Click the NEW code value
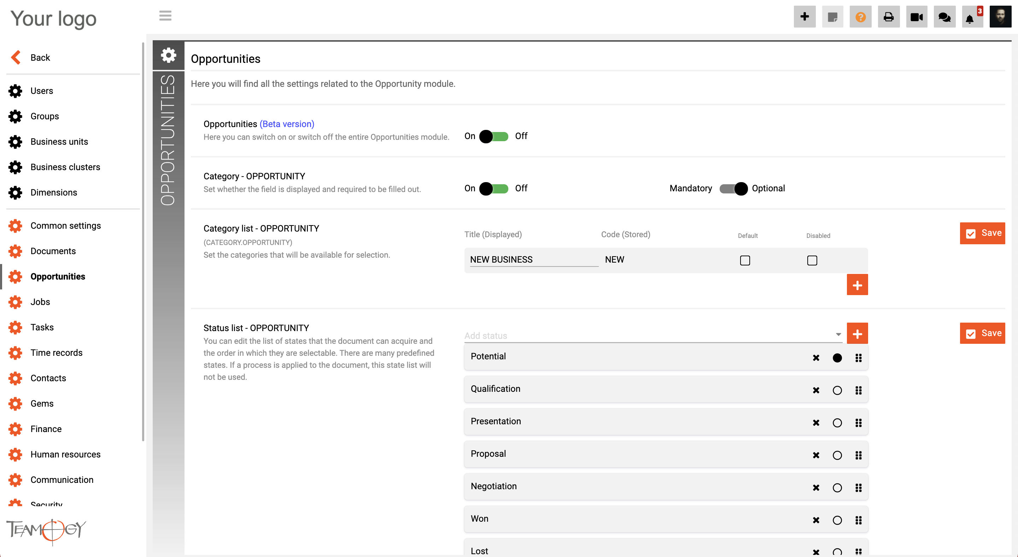 point(615,259)
